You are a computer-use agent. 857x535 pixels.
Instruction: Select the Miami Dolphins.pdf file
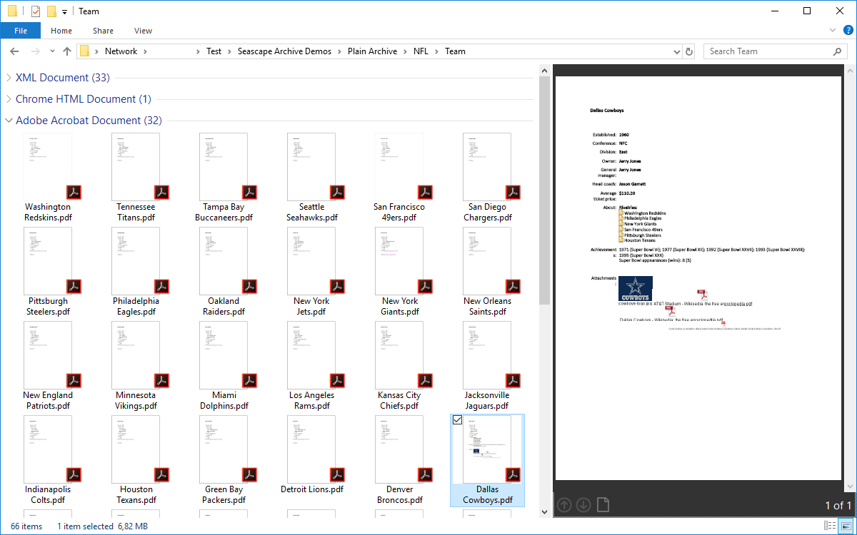(x=224, y=365)
